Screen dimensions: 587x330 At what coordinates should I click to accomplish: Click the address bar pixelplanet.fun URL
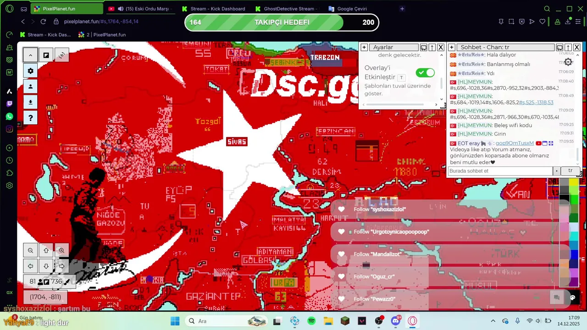pyautogui.click(x=101, y=22)
